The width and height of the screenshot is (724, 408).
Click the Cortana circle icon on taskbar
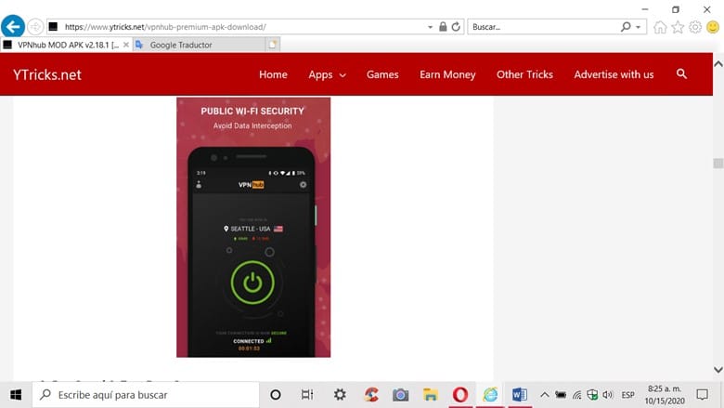pyautogui.click(x=275, y=395)
